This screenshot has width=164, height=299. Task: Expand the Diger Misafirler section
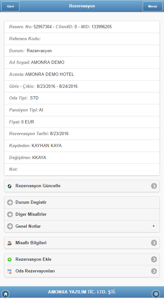(x=82, y=214)
